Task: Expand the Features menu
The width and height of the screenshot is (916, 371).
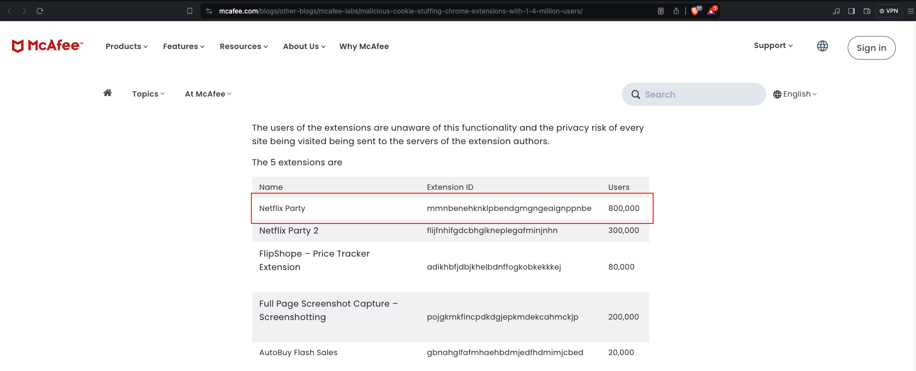Action: (184, 47)
